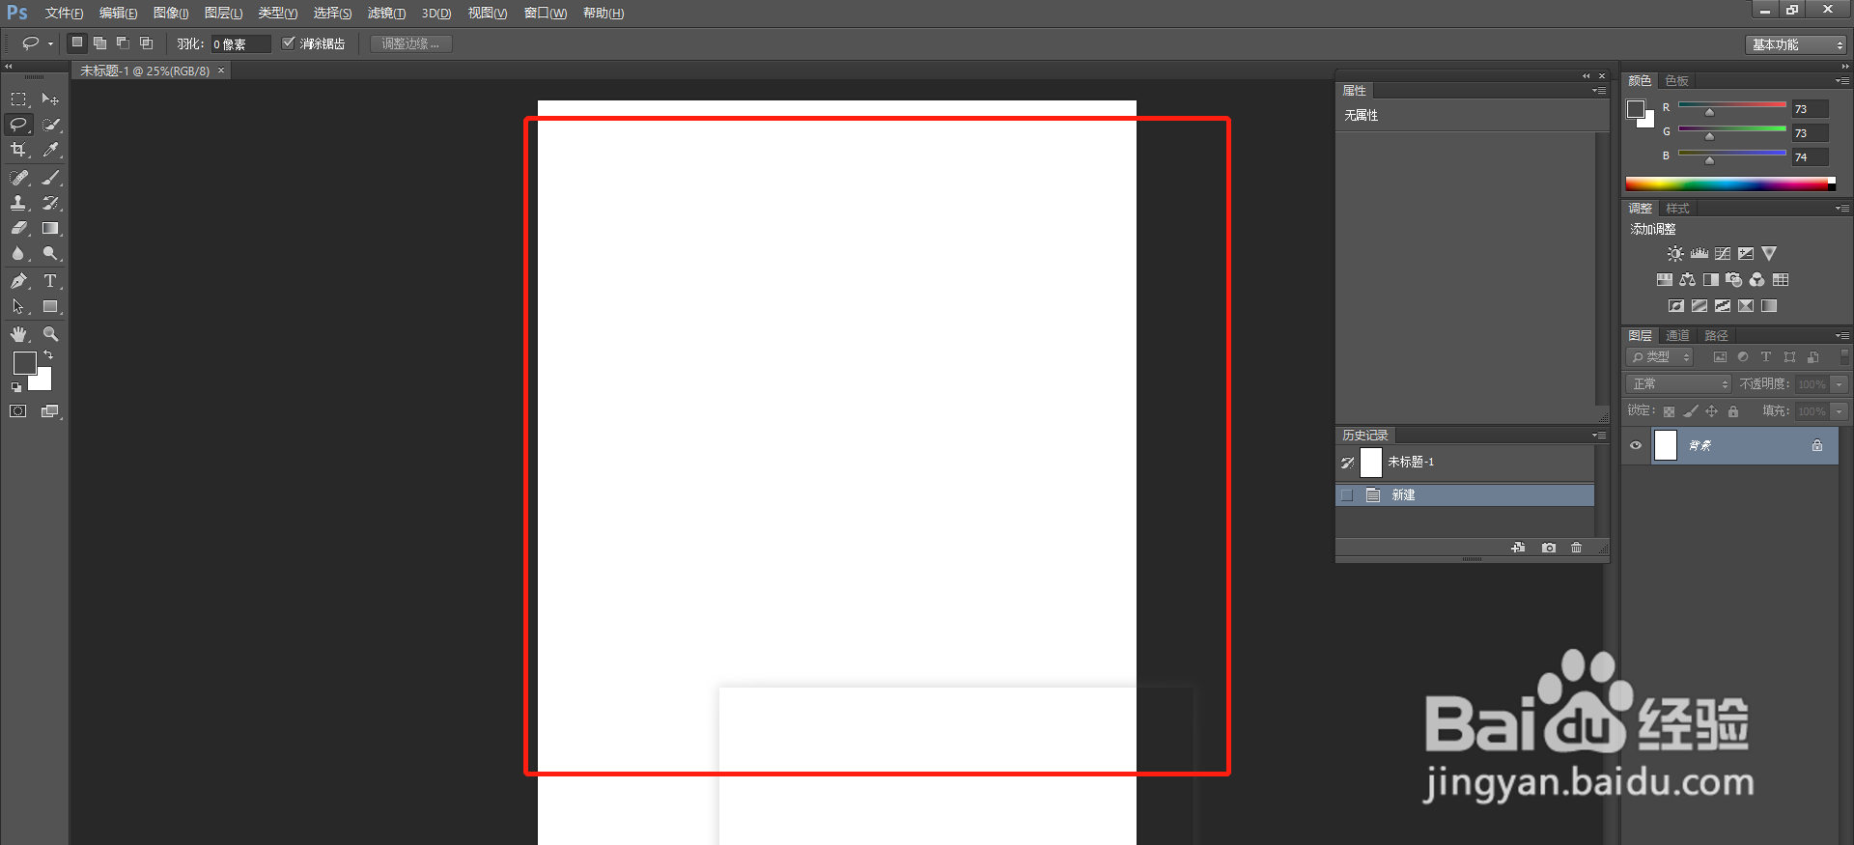
Task: Toggle lock all padlock in Layers panel
Action: 1733,411
